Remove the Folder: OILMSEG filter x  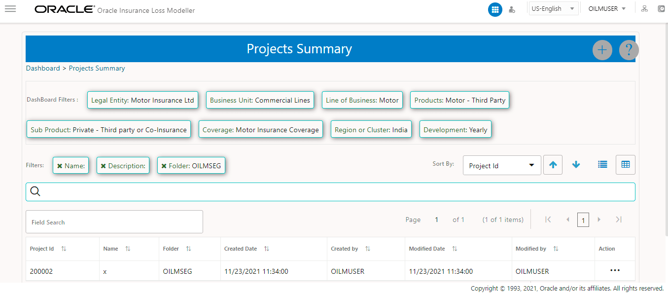(164, 166)
